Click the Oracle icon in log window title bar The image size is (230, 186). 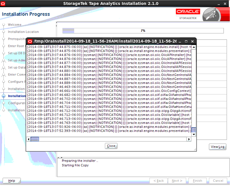click(x=30, y=41)
